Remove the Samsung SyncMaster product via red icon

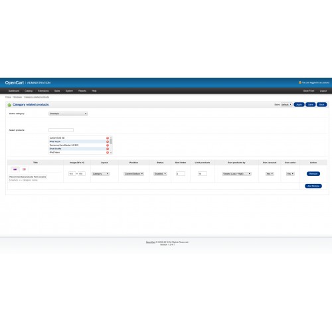coord(108,145)
